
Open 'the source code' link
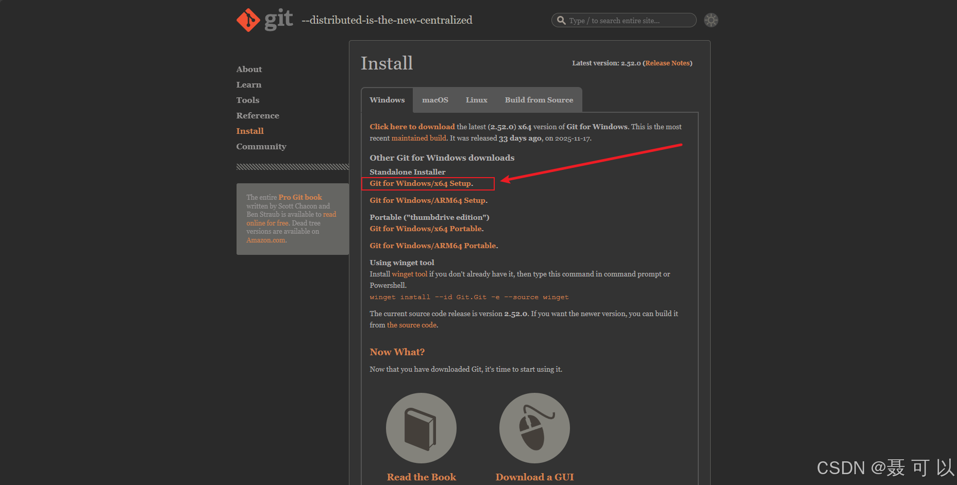(412, 325)
